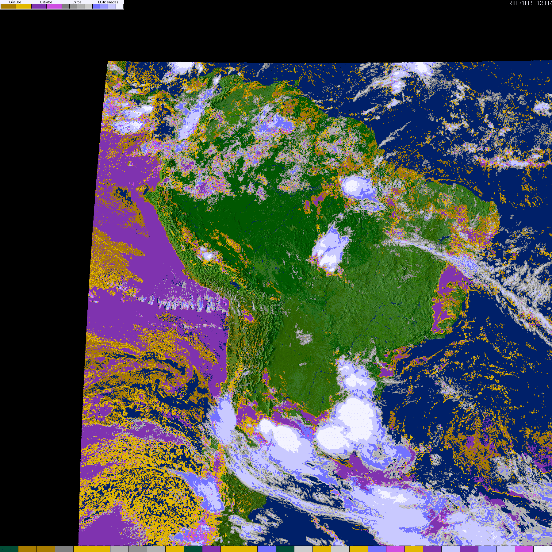Select the pale lavender Multicamadas swatch
552x552 pixels.
[112, 6]
